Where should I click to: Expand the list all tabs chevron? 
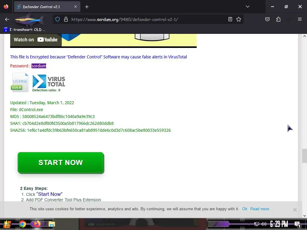pos(247,7)
